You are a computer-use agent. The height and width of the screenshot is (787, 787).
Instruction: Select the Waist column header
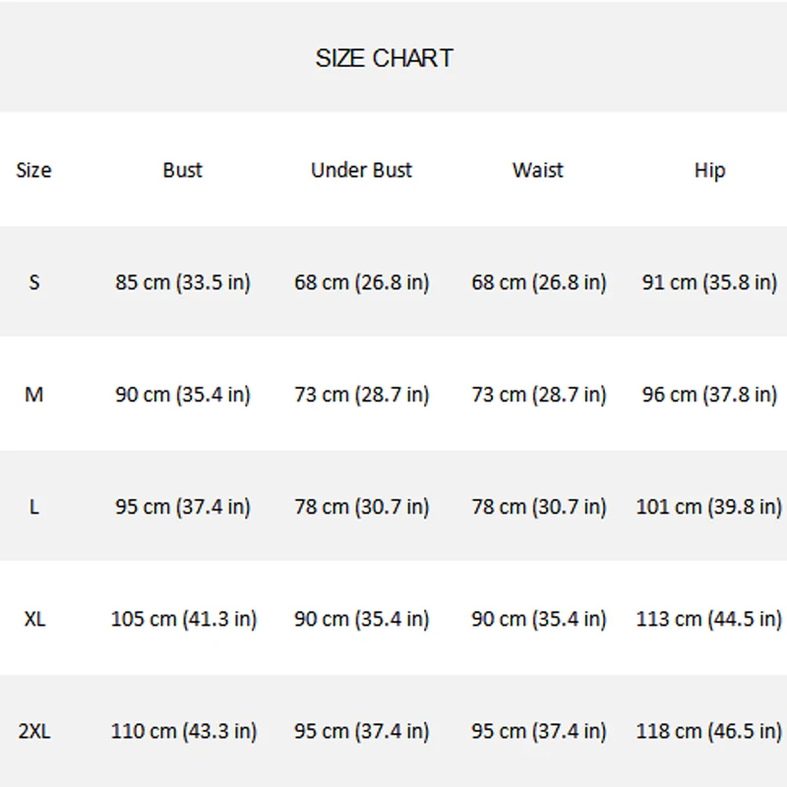click(x=537, y=170)
